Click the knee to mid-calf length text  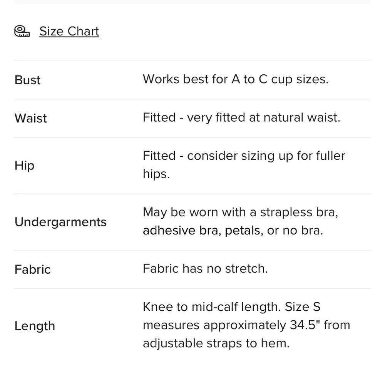click(x=231, y=307)
